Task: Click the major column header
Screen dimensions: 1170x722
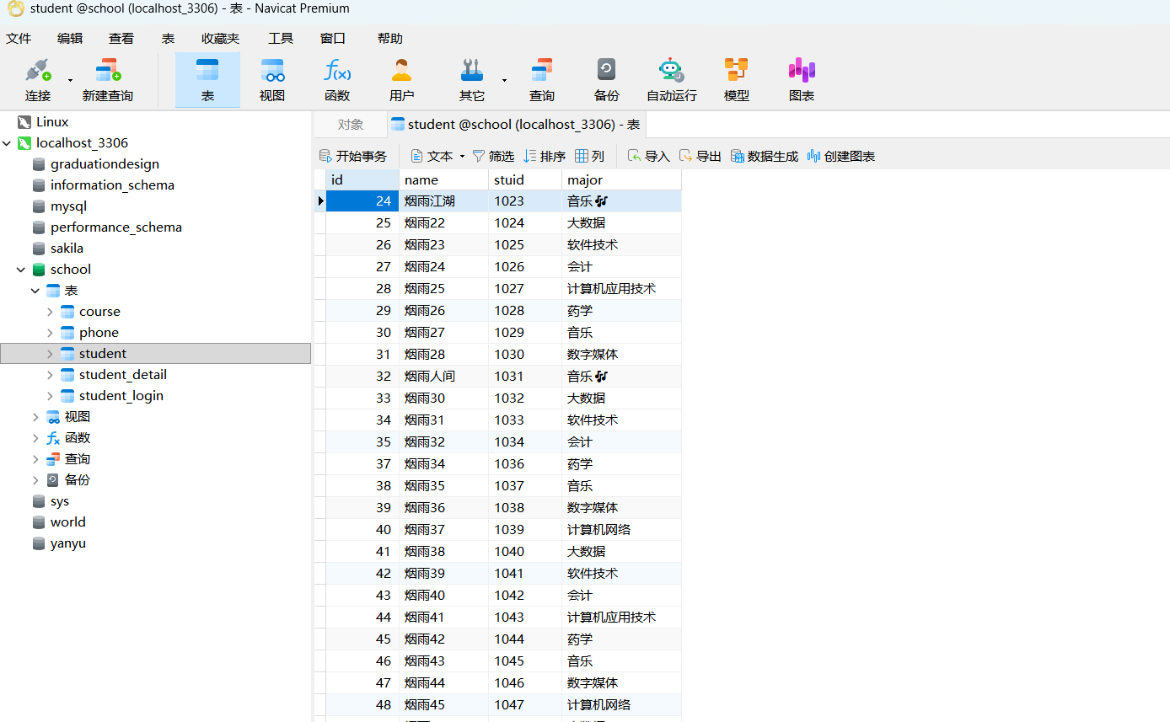Action: pos(621,179)
